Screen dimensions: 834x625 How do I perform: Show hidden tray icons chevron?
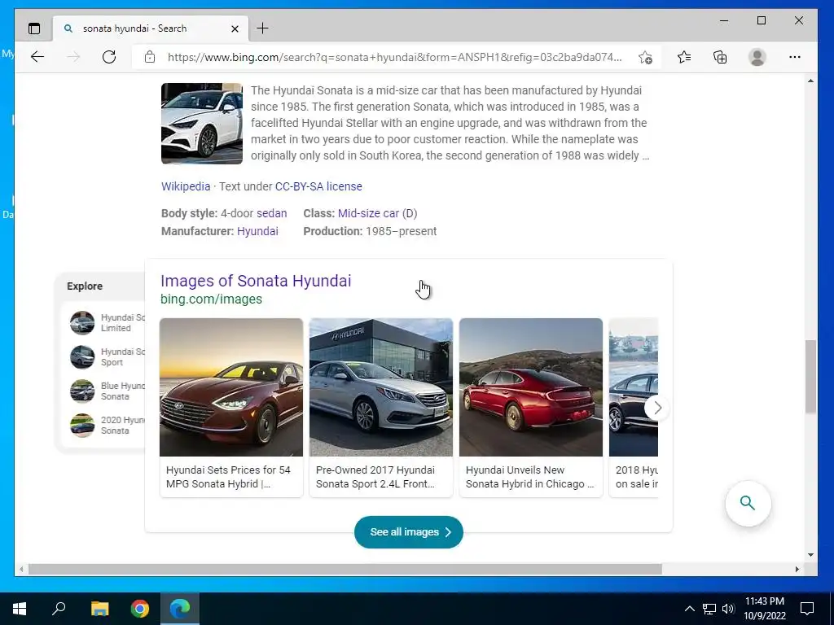click(689, 609)
